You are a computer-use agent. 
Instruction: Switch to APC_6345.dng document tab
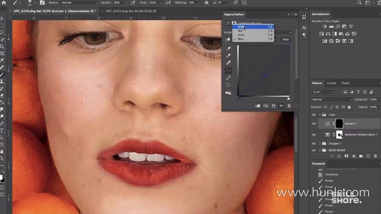[x=131, y=11]
